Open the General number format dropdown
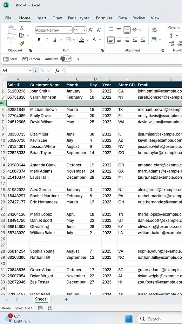Viewport: 182px width, 324px height. (x=175, y=28)
